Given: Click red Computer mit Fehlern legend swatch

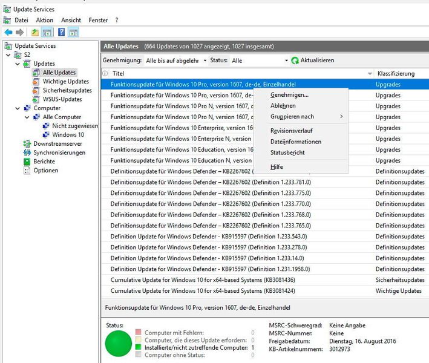Looking at the screenshot, I should click(138, 332).
